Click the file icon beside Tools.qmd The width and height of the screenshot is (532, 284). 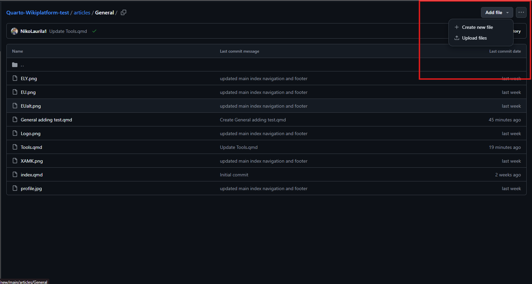pos(15,147)
